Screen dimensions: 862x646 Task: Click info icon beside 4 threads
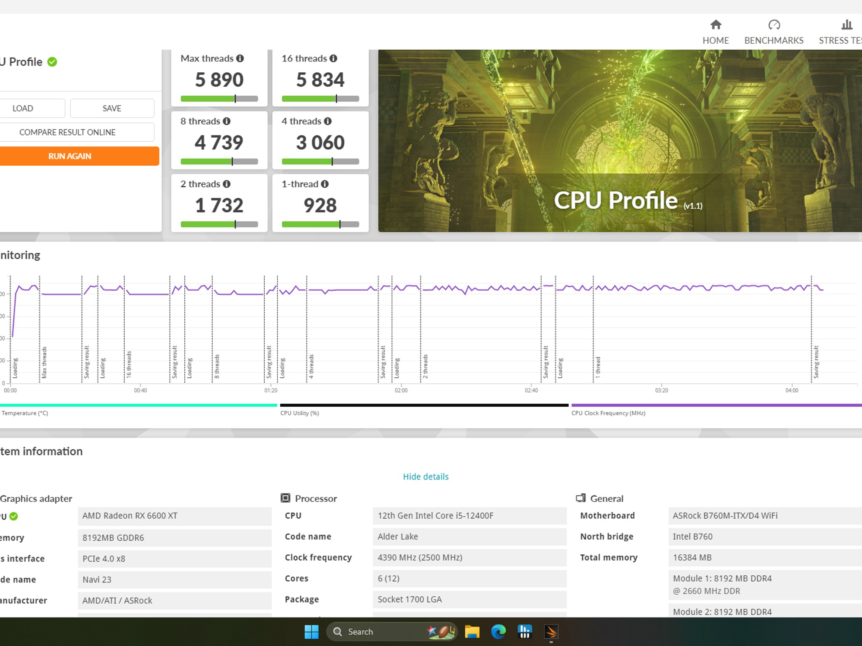click(327, 121)
